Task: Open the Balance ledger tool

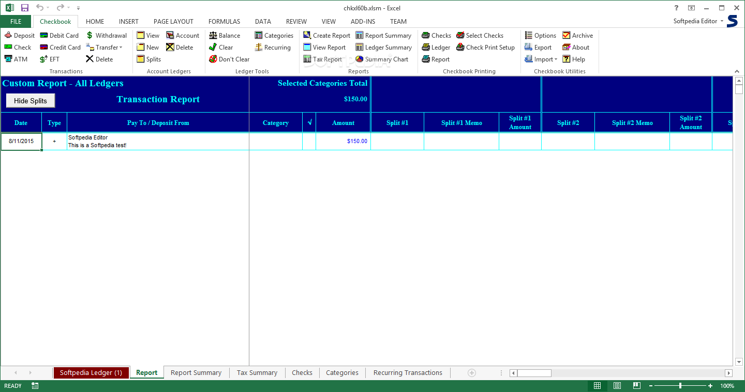Action: 225,36
